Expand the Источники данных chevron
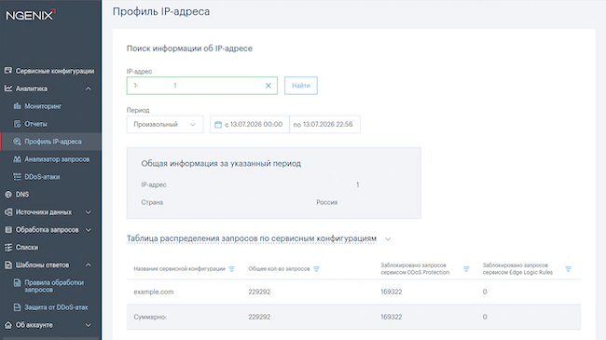The image size is (606, 340). pos(89,212)
